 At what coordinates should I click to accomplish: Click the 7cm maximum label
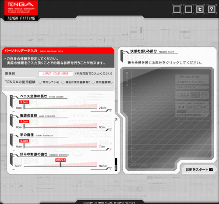click(x=102, y=147)
